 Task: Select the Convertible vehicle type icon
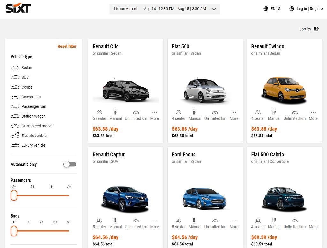[15, 97]
